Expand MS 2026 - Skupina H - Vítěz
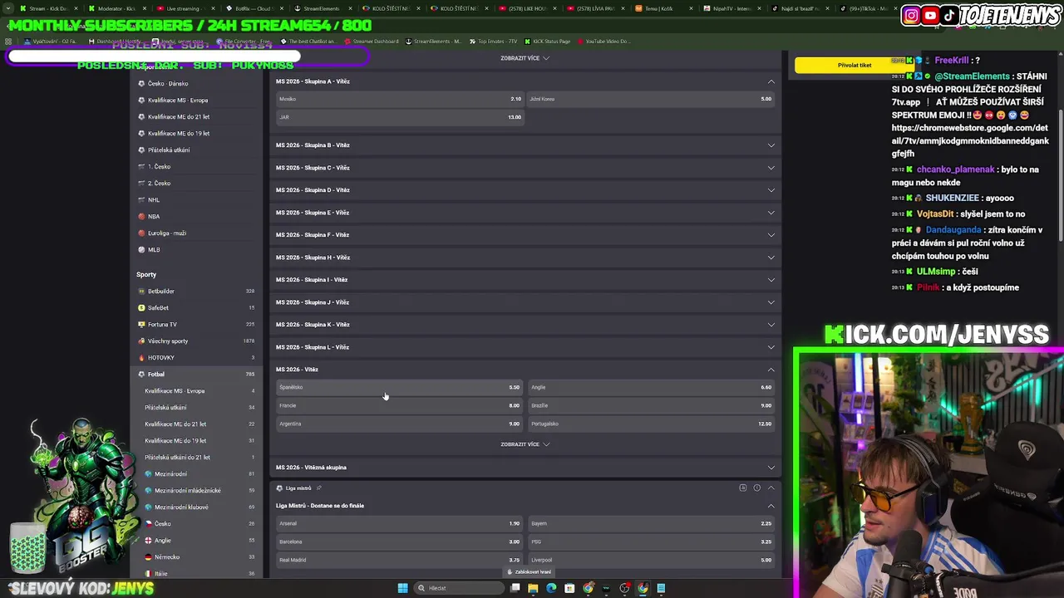The image size is (1064, 598). (771, 257)
